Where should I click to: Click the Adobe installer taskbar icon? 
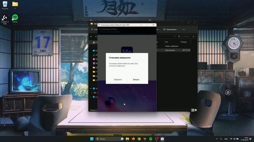pyautogui.click(x=162, y=139)
